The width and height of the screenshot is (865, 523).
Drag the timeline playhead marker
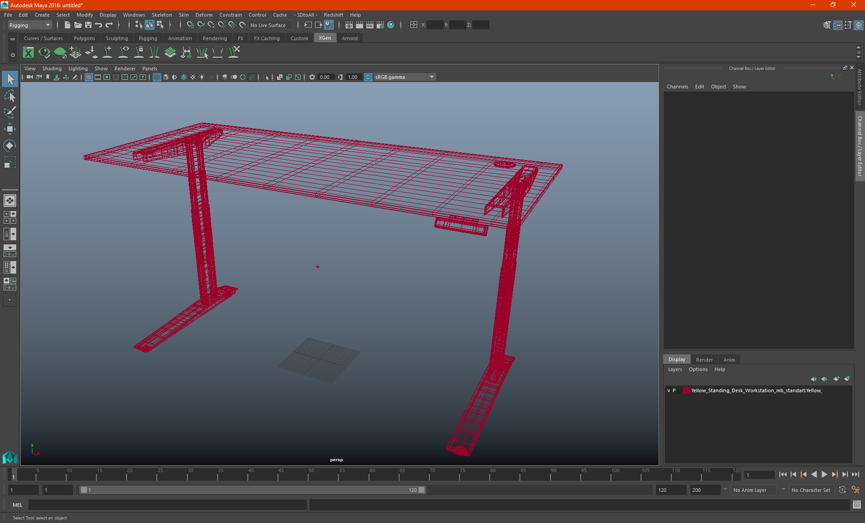[13, 475]
